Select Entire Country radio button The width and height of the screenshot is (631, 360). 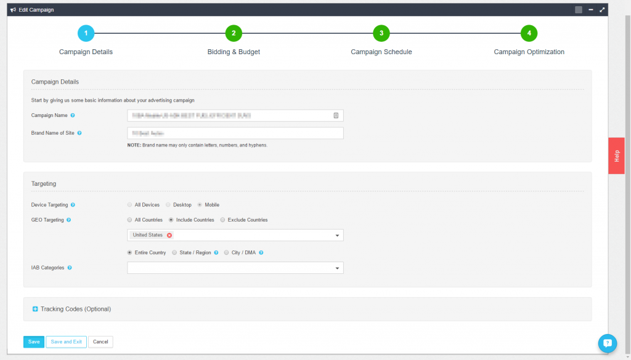(x=129, y=253)
